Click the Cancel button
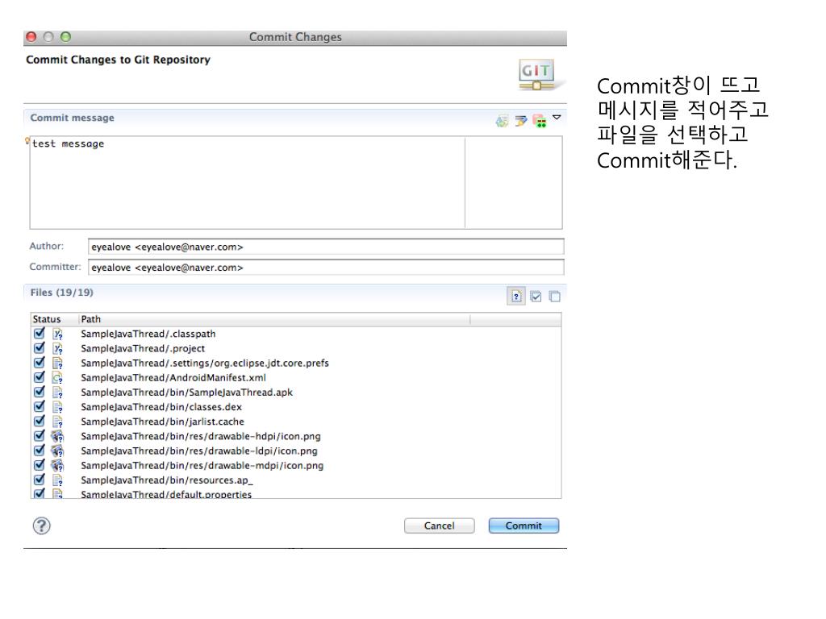The height and width of the screenshot is (619, 826). click(439, 526)
